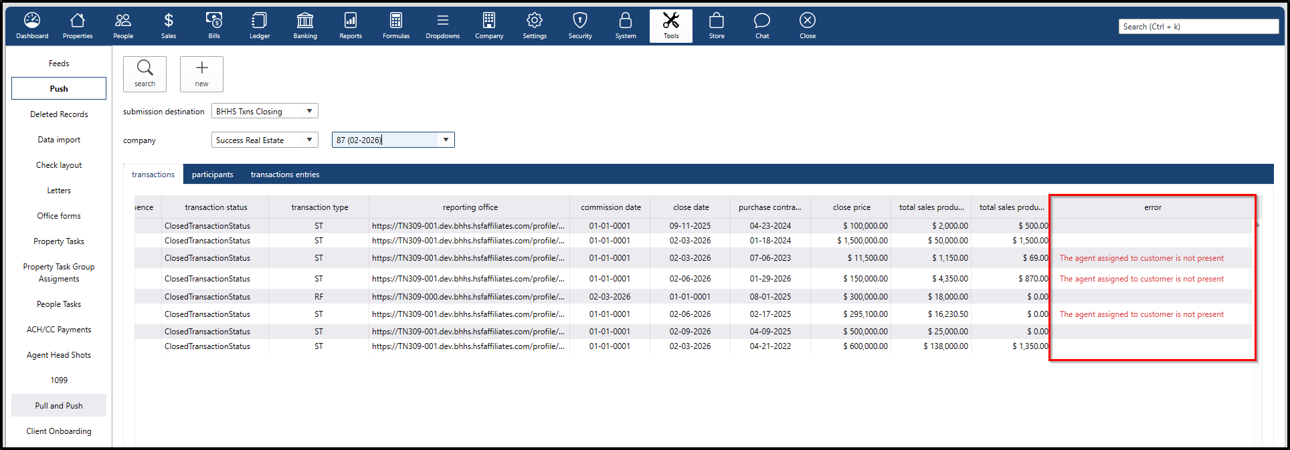The height and width of the screenshot is (450, 1290).
Task: Click the search magnifier button
Action: [145, 74]
